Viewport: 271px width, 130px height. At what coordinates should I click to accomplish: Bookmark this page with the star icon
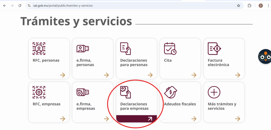[x=238, y=6]
